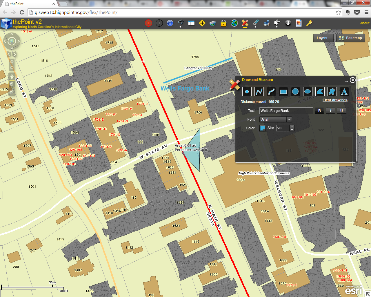Open the printer tool
Screen dimensions: 371x297
[266, 23]
